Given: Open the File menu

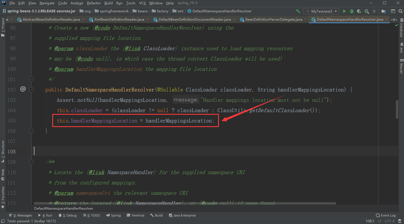Looking at the screenshot, I should [12, 3].
